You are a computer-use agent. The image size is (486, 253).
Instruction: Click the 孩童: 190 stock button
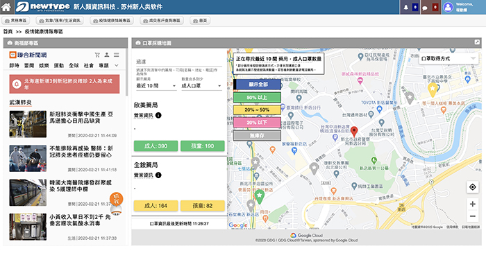point(203,146)
